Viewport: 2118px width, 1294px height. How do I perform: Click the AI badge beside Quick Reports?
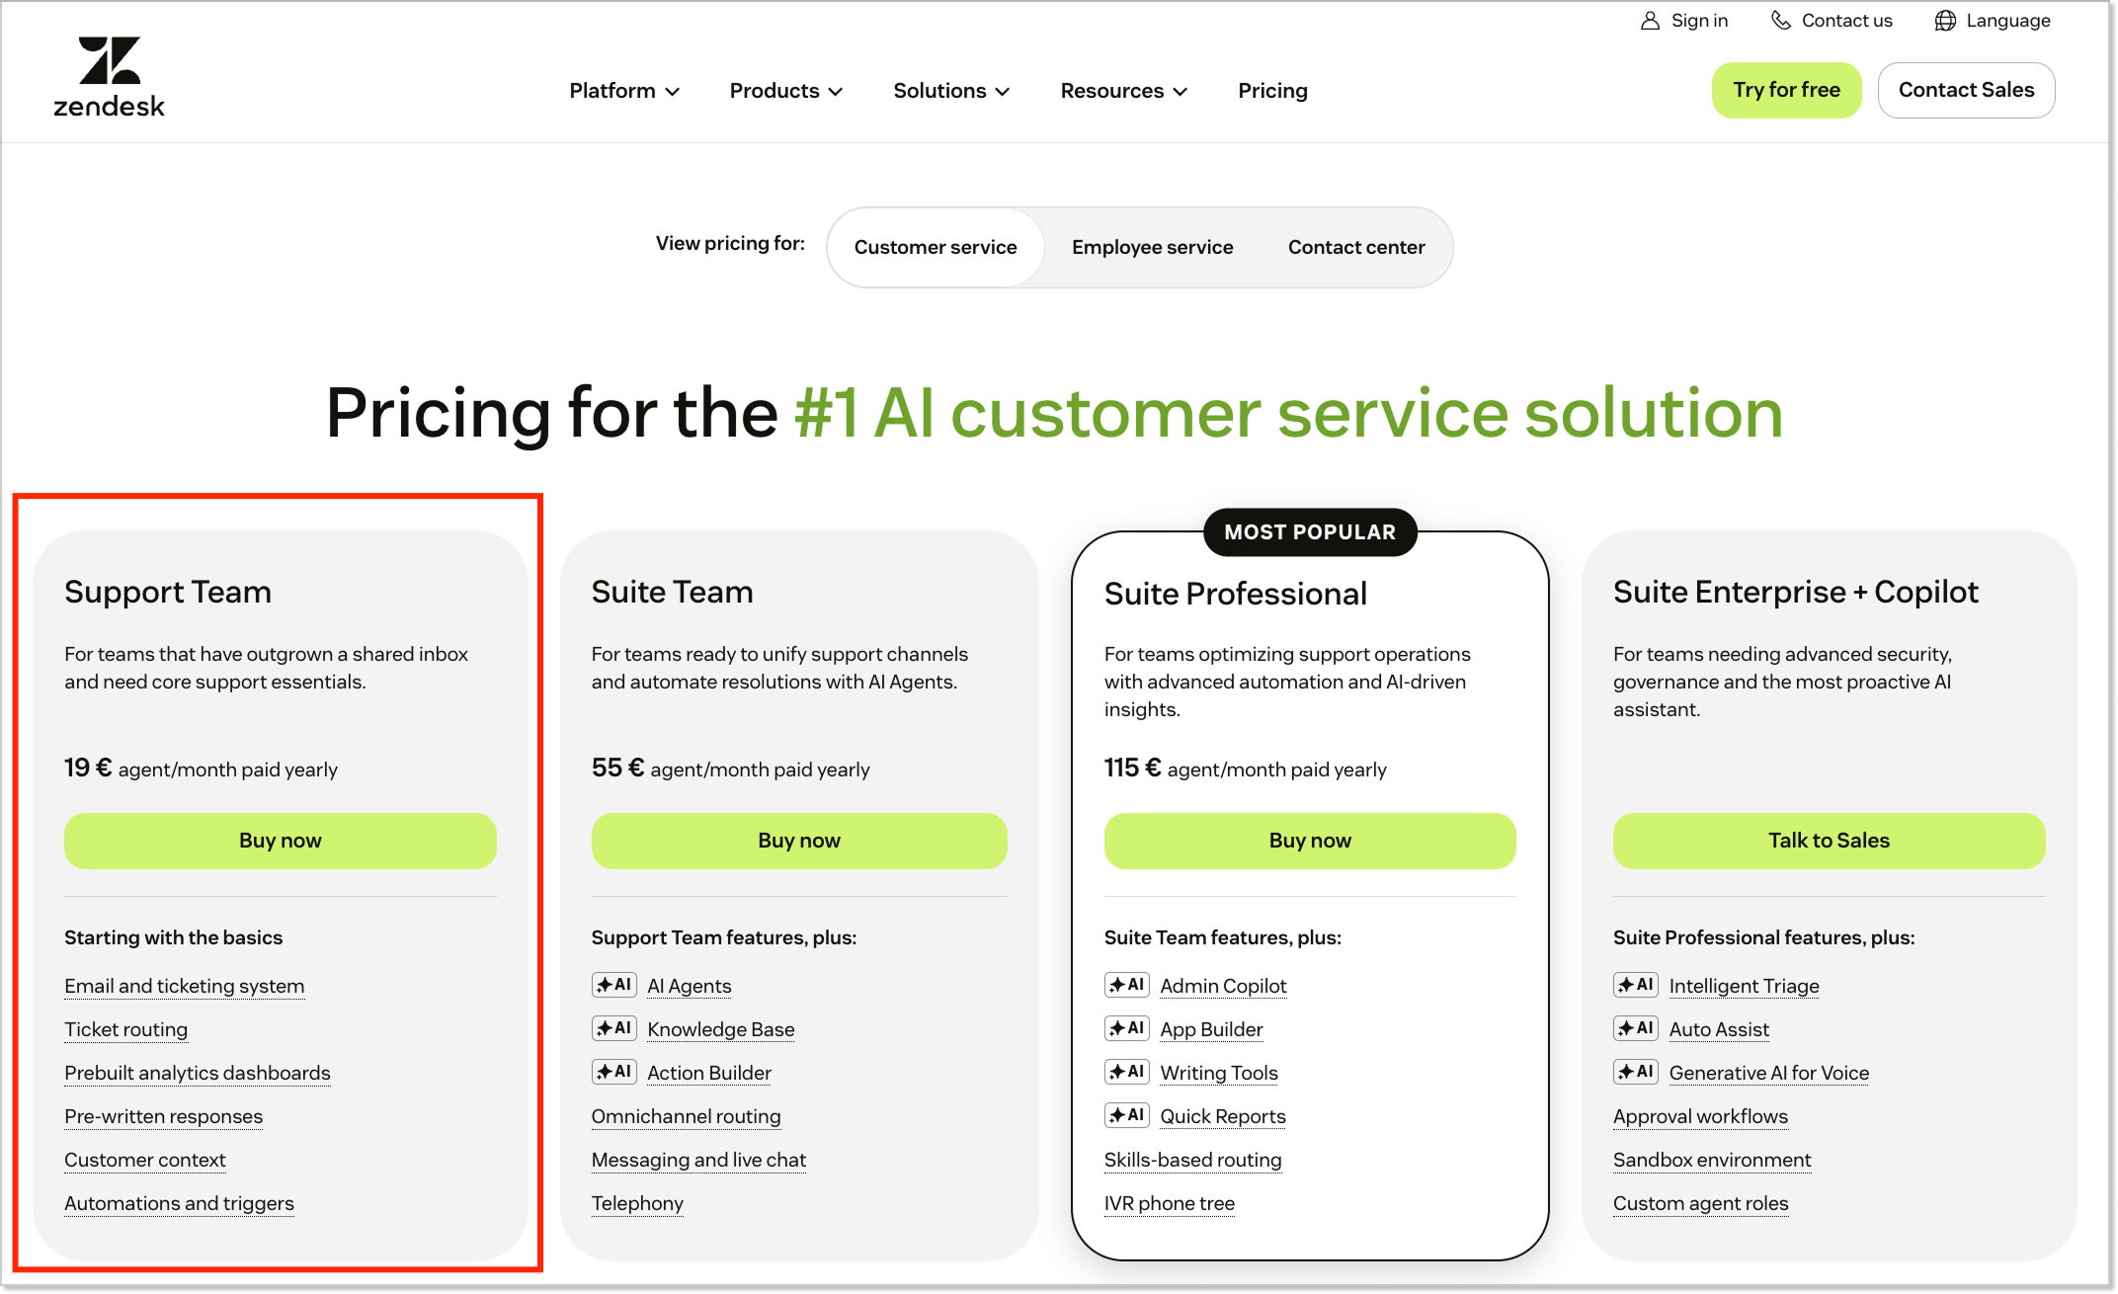(x=1127, y=1115)
